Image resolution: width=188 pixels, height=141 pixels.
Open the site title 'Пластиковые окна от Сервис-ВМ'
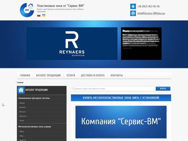tap(61, 6)
